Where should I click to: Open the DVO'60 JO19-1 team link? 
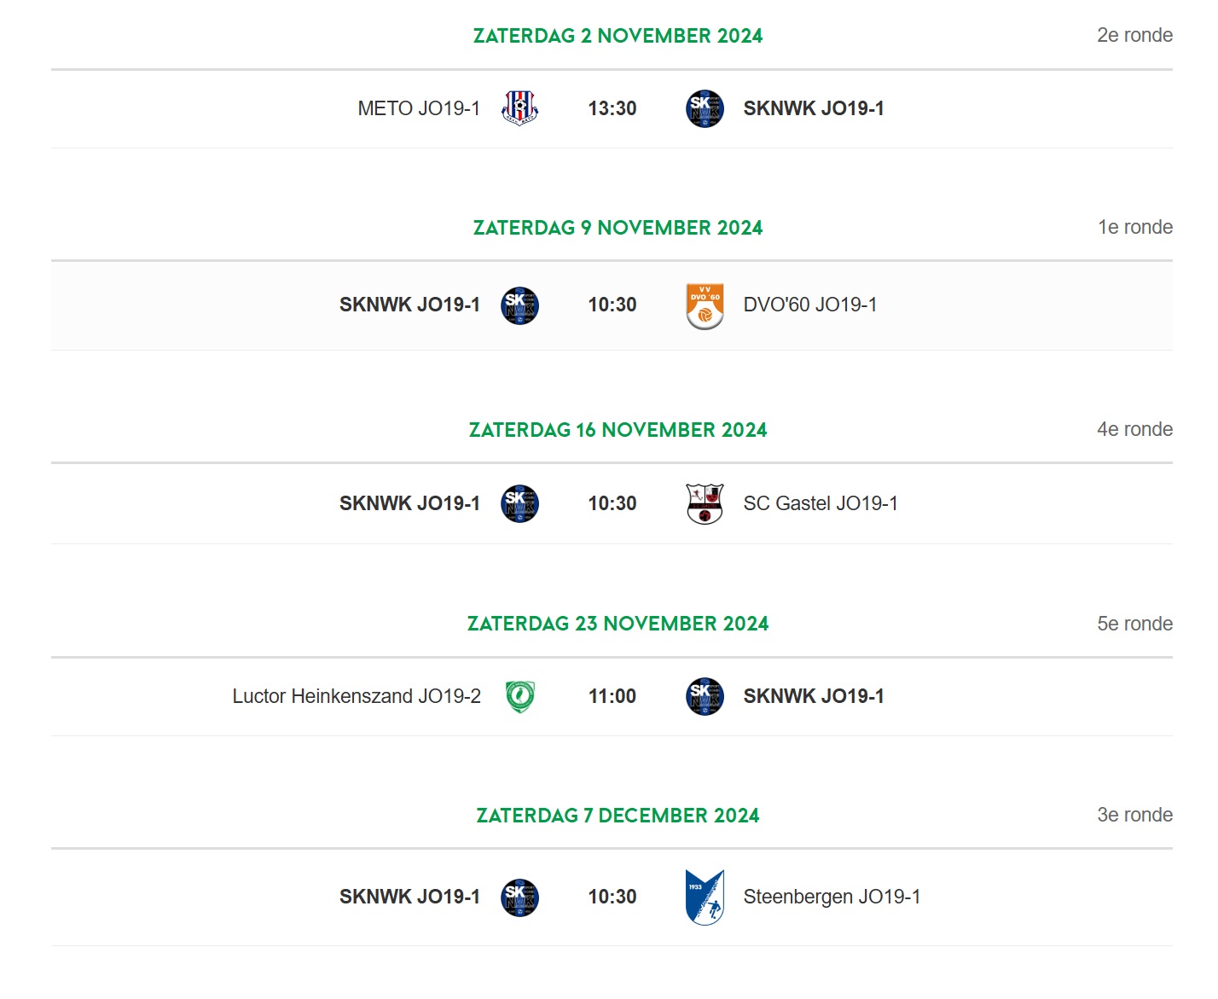pos(810,305)
